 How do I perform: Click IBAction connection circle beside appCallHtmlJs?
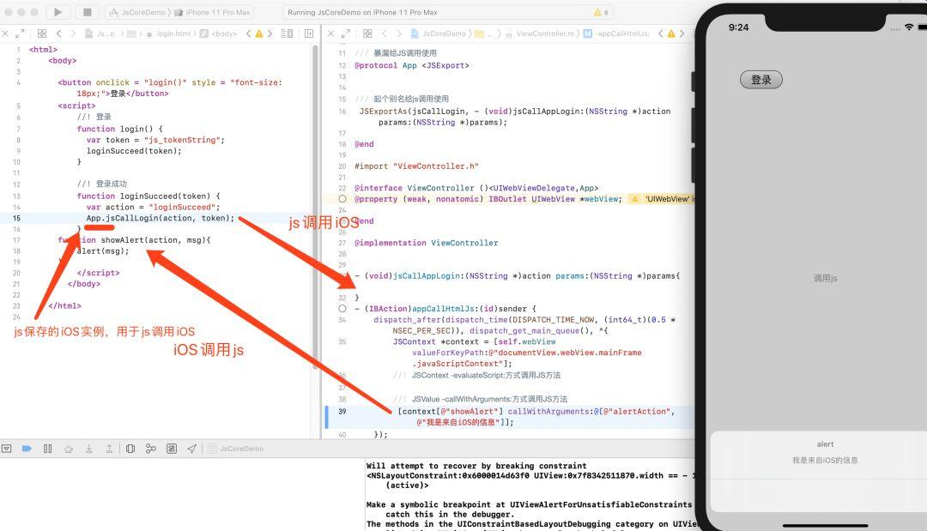coord(342,308)
